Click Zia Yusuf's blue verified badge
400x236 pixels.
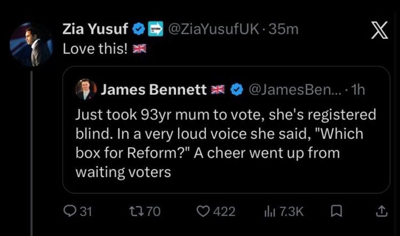click(x=138, y=29)
